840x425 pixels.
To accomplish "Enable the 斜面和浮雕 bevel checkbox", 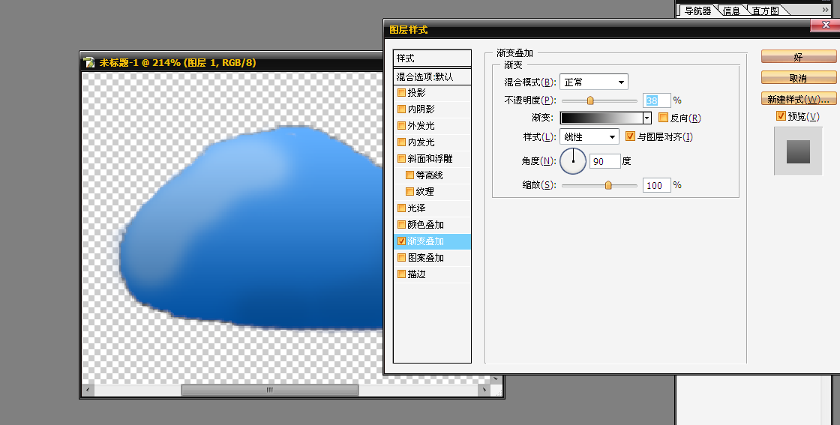I will coord(401,158).
